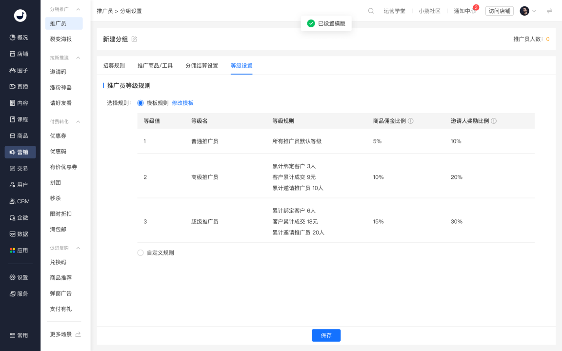Collapse the 分销推广 menu group
This screenshot has width=562, height=351.
(x=78, y=9)
